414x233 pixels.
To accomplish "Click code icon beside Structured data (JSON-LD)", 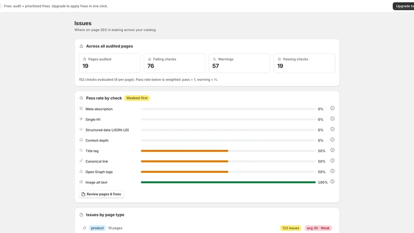I will 81,129.
